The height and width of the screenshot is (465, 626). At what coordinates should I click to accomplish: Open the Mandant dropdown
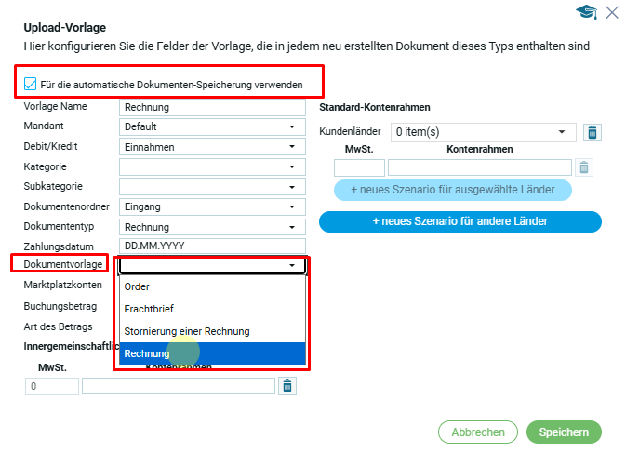pos(212,126)
